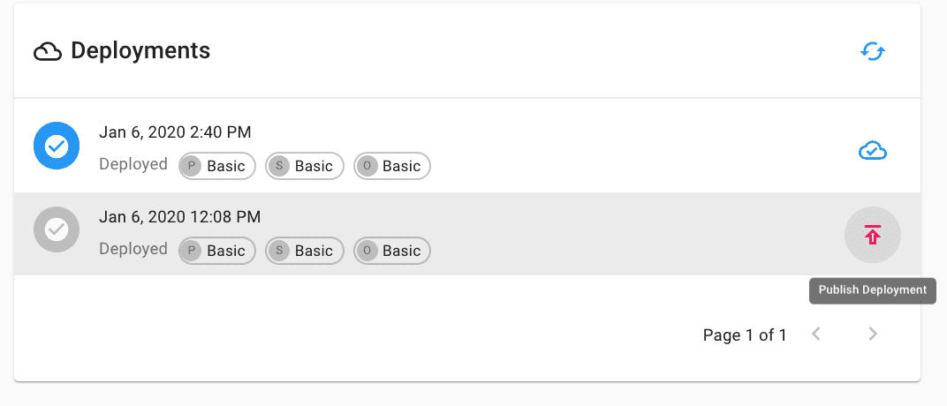Click the Deployments heading text
Image resolution: width=947 pixels, height=406 pixels.
click(140, 50)
